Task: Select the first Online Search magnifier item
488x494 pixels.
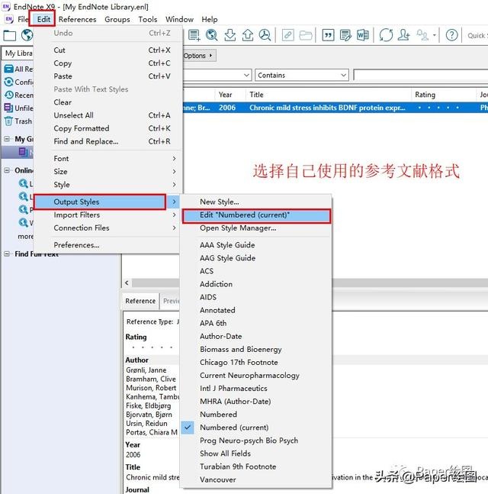Action: (x=23, y=183)
